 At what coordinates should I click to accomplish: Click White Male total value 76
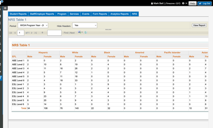(61, 108)
